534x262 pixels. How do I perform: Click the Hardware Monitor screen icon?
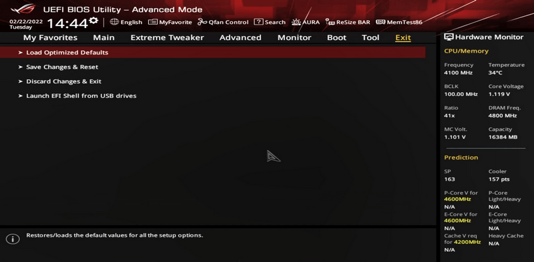449,37
